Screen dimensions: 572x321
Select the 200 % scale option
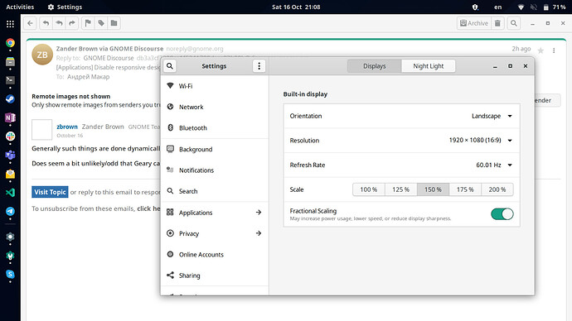[x=497, y=189]
